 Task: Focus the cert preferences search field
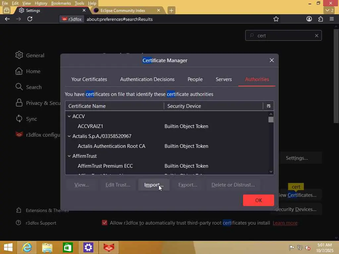[283, 36]
